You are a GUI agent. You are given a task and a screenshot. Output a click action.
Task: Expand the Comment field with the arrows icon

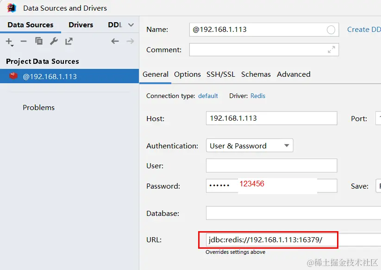pyautogui.click(x=331, y=49)
